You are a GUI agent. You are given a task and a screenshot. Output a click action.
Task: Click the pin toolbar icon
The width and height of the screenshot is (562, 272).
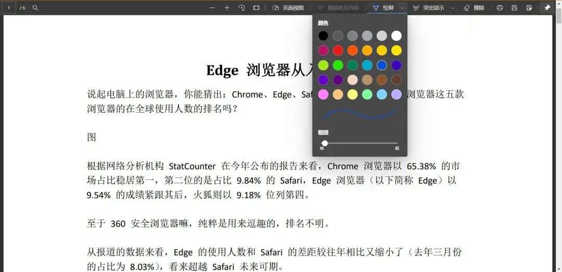click(x=547, y=7)
